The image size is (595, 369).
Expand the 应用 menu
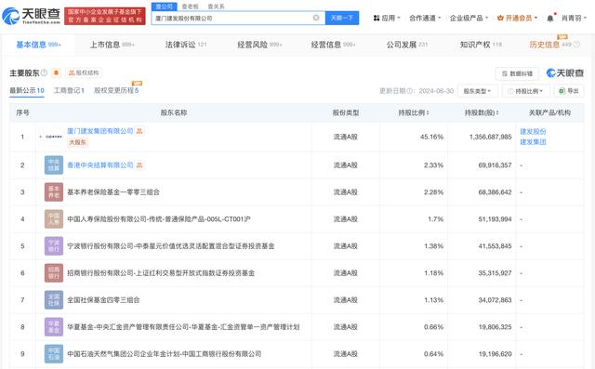[387, 18]
